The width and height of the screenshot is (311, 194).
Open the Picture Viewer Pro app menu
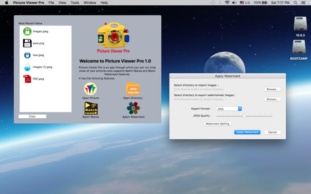coord(28,3)
